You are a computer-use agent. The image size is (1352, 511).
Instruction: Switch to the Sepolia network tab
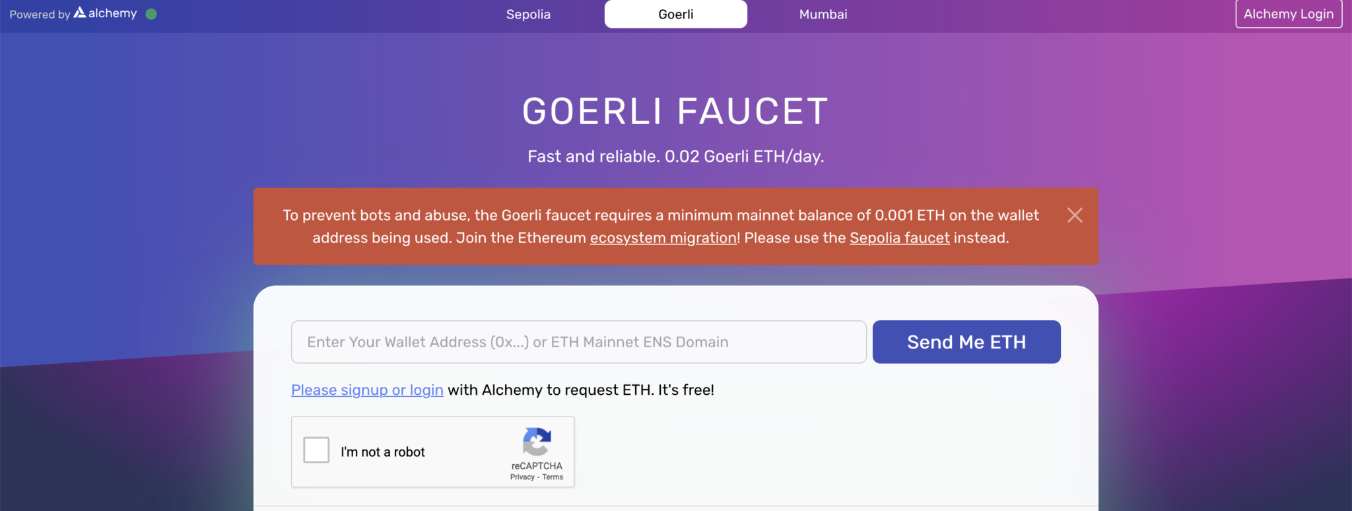click(x=528, y=14)
